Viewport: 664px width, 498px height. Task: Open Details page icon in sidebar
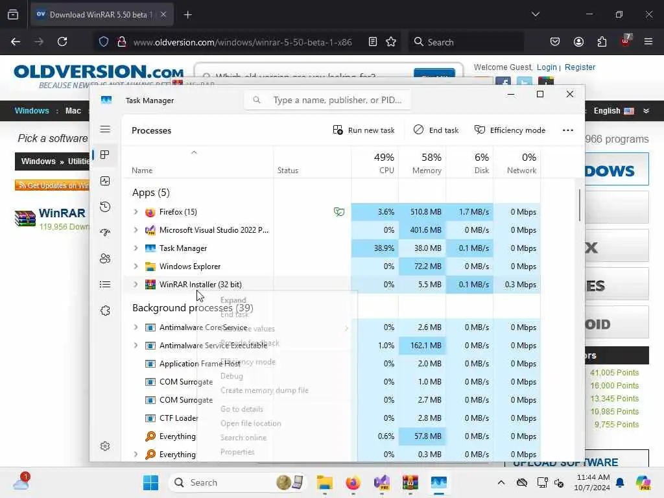click(105, 284)
